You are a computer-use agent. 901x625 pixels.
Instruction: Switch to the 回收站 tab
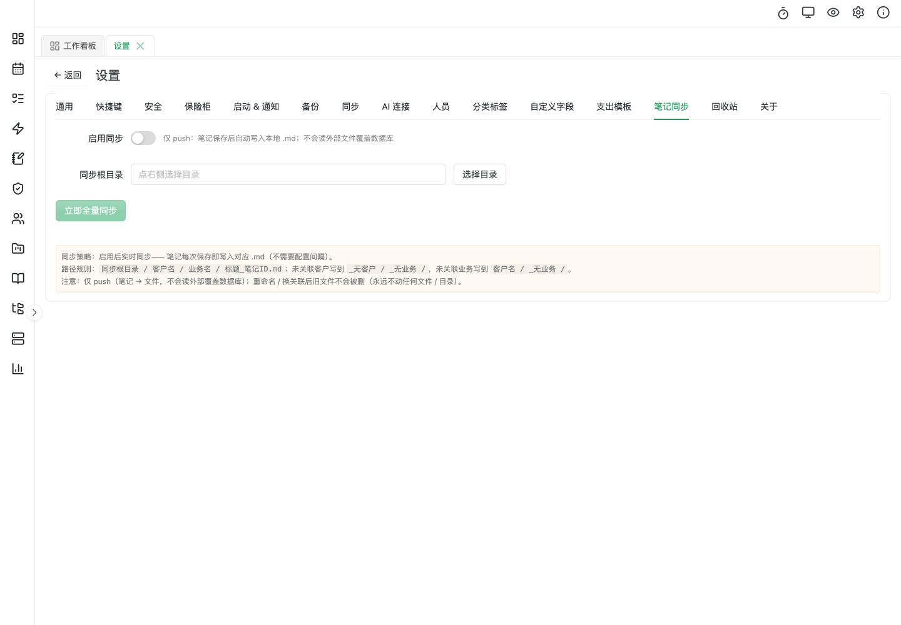725,107
